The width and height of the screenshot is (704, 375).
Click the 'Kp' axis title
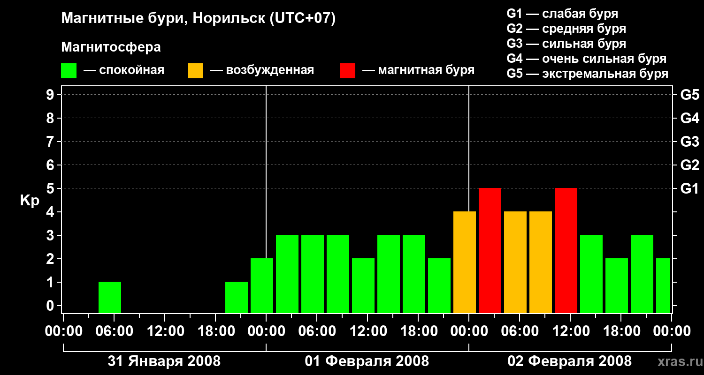30,201
